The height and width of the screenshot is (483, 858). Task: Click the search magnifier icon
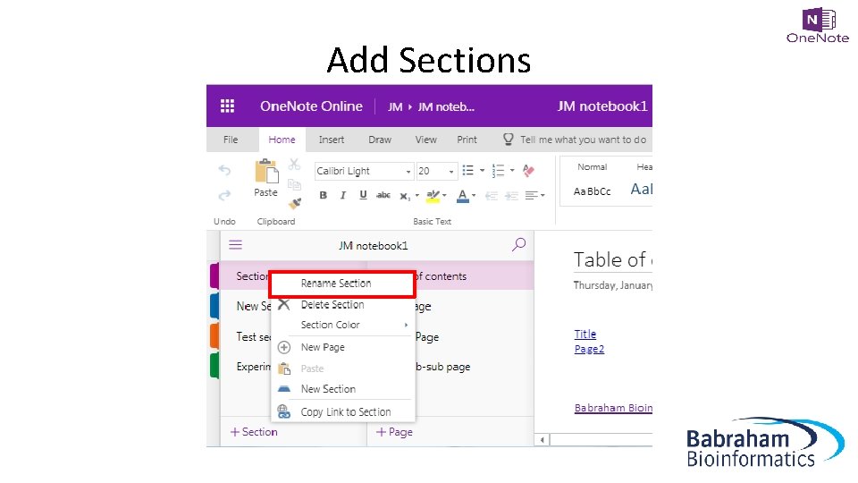[x=518, y=244]
